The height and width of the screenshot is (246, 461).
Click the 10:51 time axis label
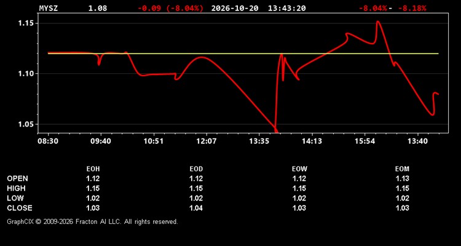154,141
